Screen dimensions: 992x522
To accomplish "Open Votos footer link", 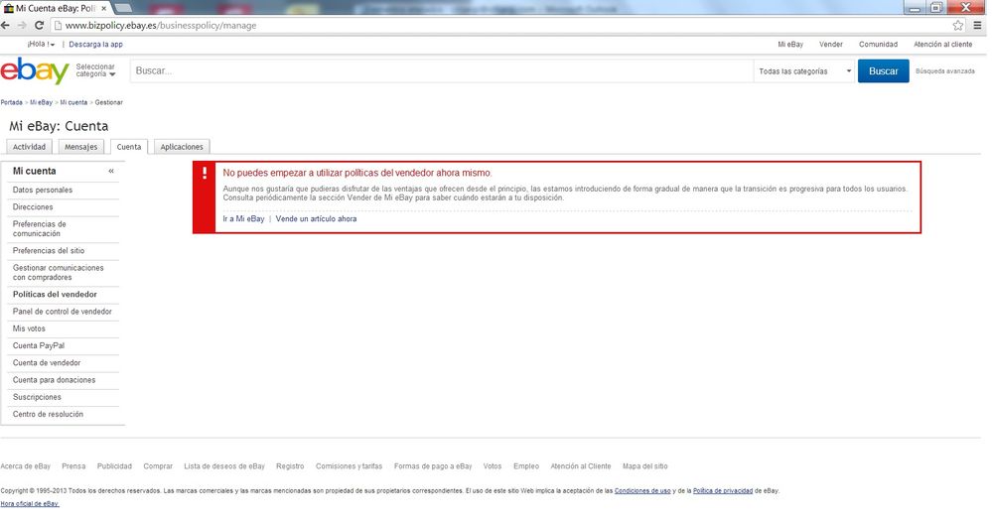I will 493,466.
